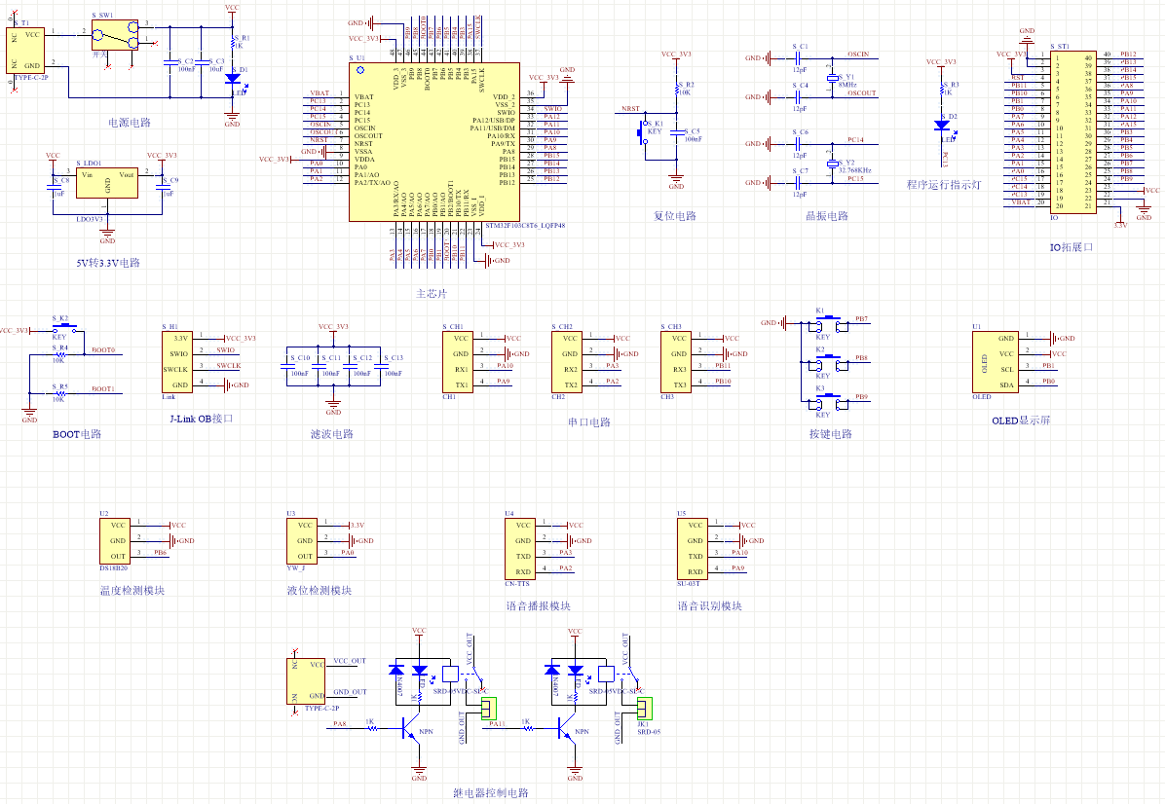This screenshot has height=804, width=1166.
Task: Click the S_C1 12pF capacitor
Action: [800, 58]
